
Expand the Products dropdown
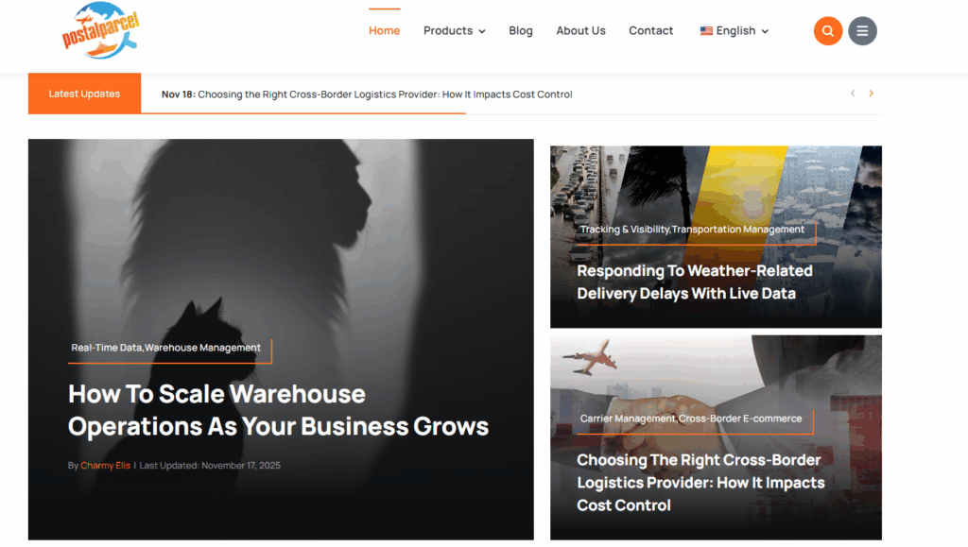(x=455, y=31)
